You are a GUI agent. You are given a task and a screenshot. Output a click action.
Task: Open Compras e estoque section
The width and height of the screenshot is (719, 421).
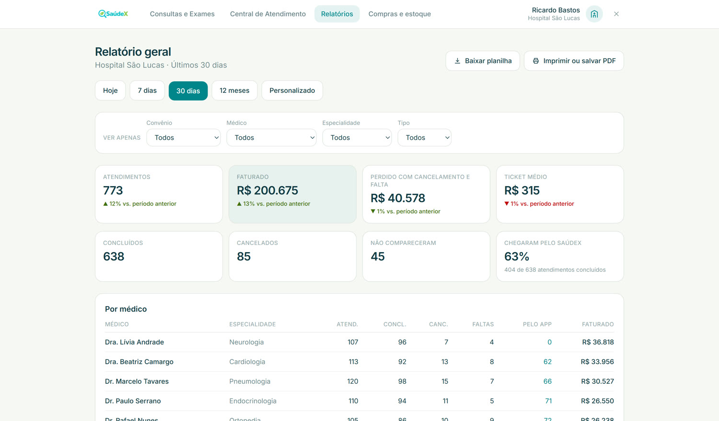[400, 14]
